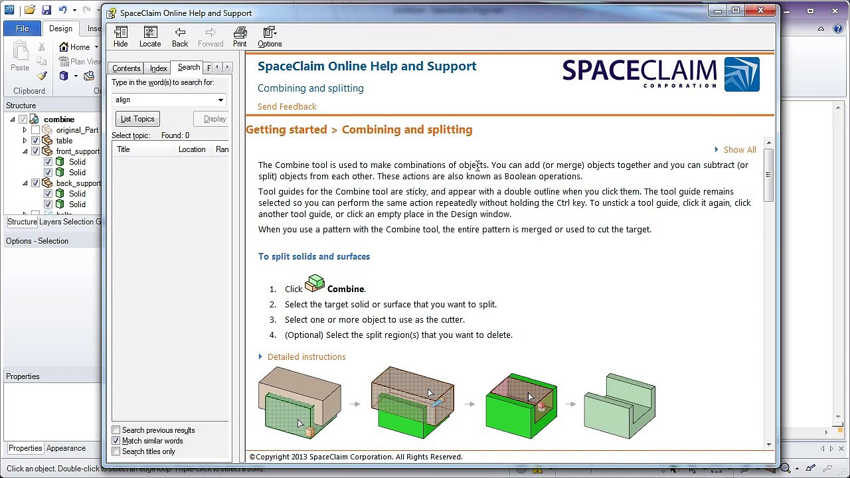Click help content vertical scrollbar up arrow
Image resolution: width=850 pixels, height=478 pixels.
click(x=769, y=143)
